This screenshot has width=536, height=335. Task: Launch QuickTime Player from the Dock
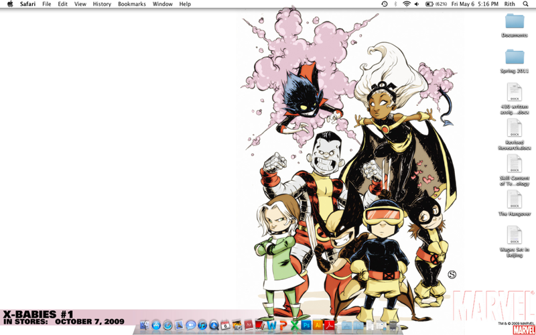pos(214,325)
